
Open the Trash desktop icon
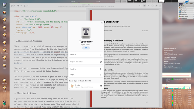[5, 104]
